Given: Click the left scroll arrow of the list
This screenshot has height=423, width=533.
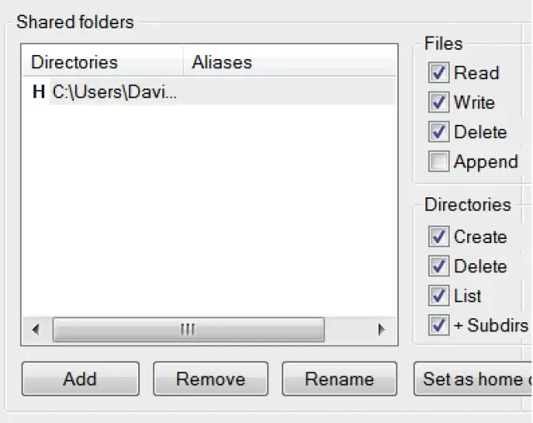Looking at the screenshot, I should click(x=36, y=330).
